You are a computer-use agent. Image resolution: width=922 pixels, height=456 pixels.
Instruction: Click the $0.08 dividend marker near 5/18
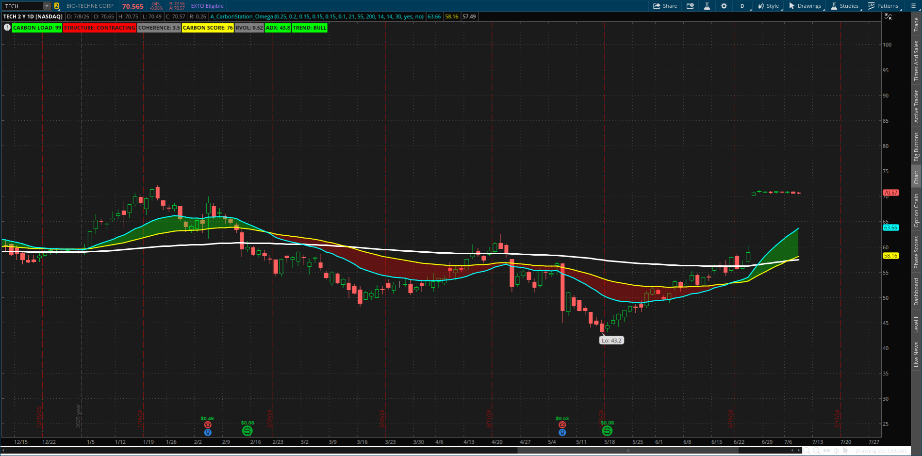click(x=607, y=431)
